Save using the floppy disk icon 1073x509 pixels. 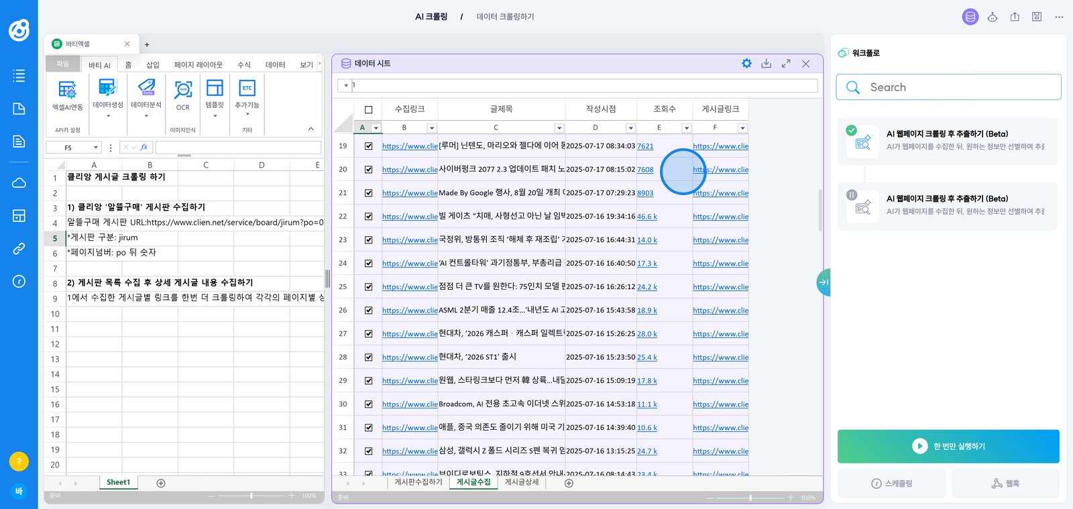click(1037, 17)
